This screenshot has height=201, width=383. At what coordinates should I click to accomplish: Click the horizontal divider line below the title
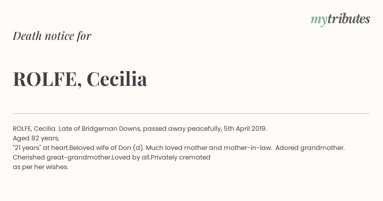click(x=191, y=113)
